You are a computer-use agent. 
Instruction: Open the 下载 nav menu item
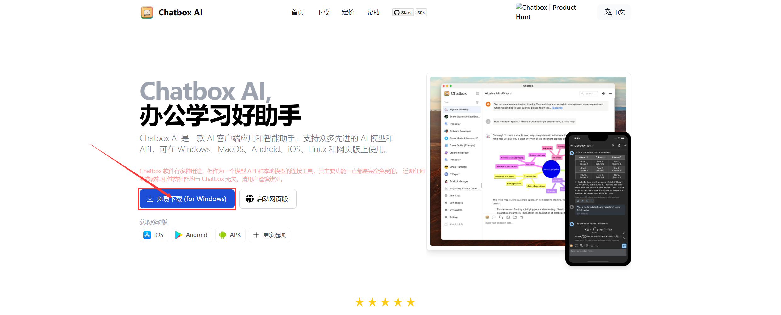pyautogui.click(x=323, y=12)
